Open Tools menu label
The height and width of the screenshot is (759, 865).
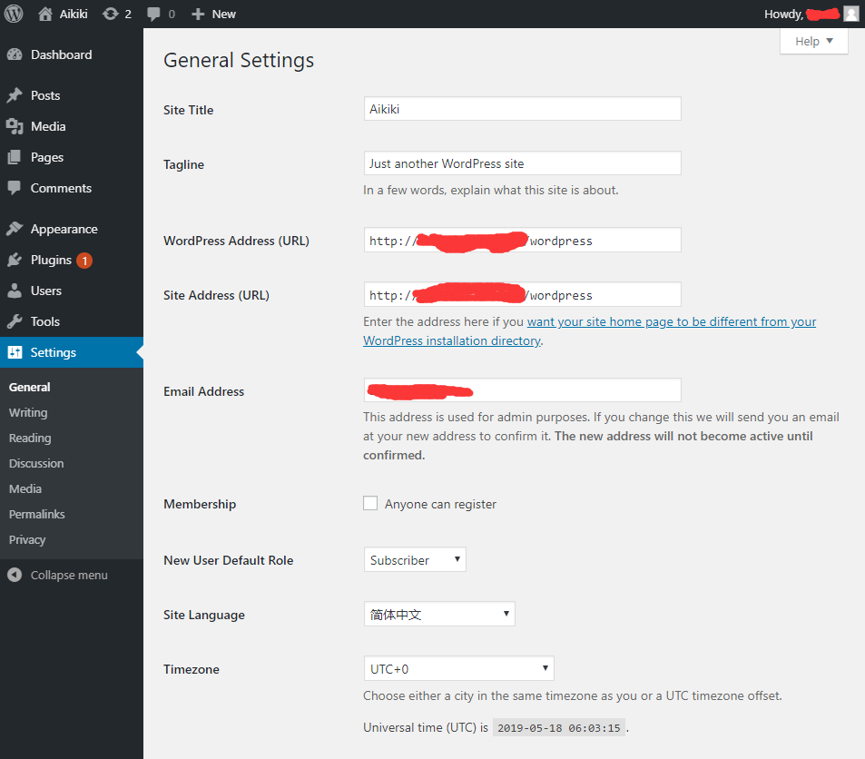coord(45,321)
